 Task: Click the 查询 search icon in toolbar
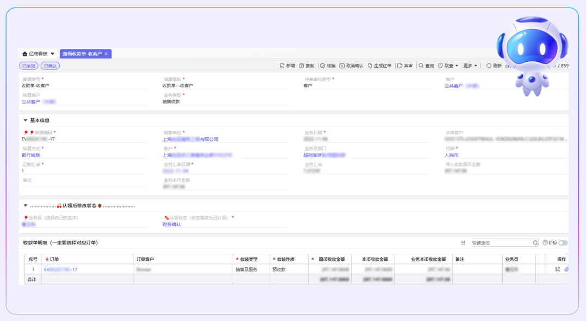pyautogui.click(x=421, y=66)
